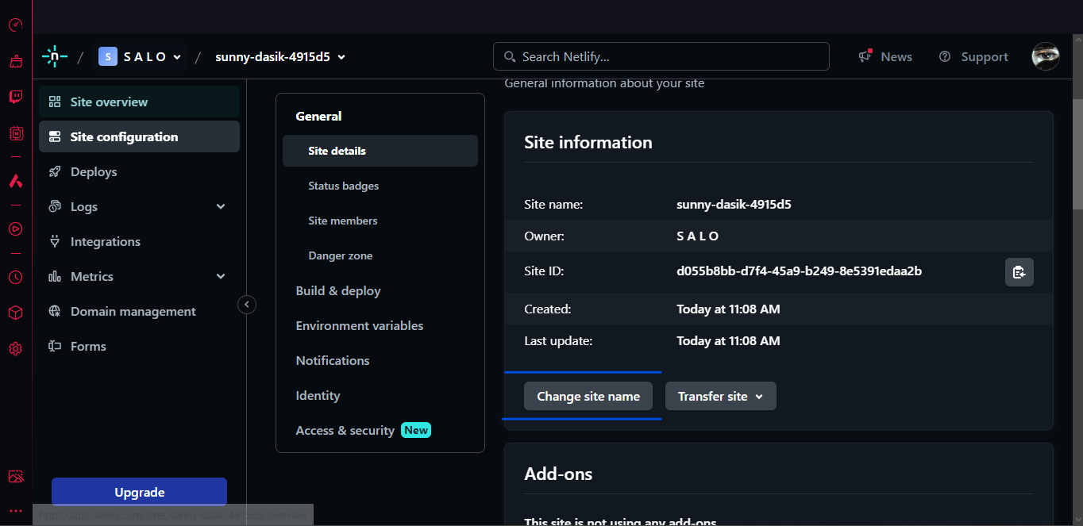
Task: Open the chip-shaped icon in browser sidebar
Action: 15,133
